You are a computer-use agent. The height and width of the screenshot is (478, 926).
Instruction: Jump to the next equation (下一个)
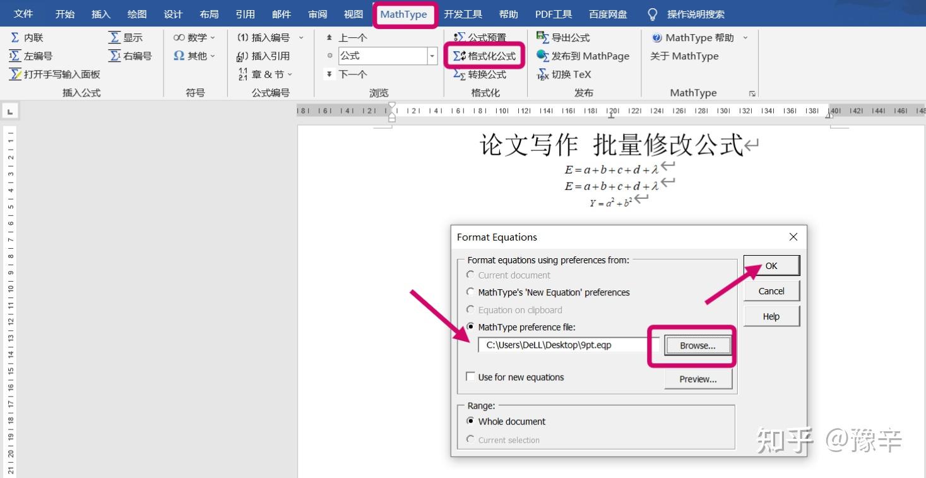click(346, 75)
